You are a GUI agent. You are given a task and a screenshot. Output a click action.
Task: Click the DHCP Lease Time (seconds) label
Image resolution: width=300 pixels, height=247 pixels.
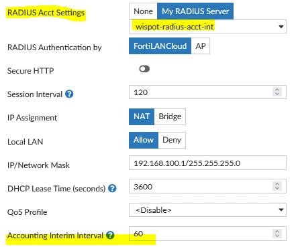tap(56, 189)
